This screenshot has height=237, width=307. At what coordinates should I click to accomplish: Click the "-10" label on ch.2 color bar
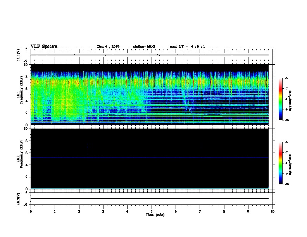(x=286, y=184)
